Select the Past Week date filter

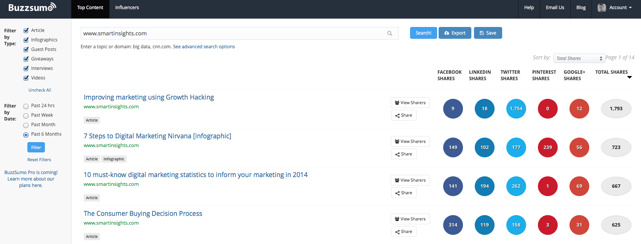(x=26, y=116)
